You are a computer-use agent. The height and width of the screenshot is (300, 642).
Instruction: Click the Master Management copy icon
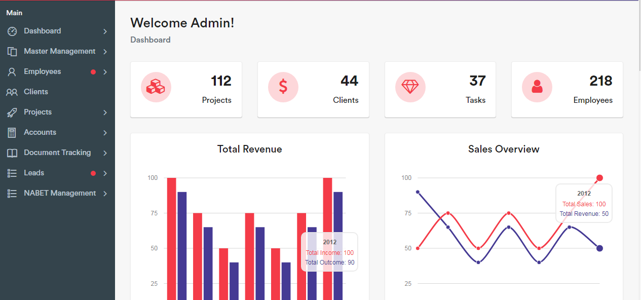12,52
